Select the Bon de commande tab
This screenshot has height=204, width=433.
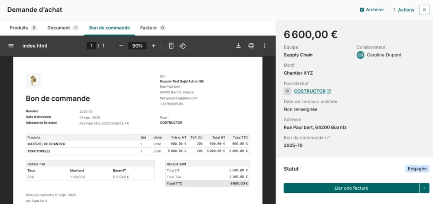point(110,28)
